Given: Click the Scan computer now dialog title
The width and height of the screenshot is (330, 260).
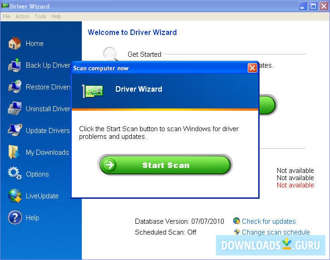Looking at the screenshot, I should coord(101,69).
